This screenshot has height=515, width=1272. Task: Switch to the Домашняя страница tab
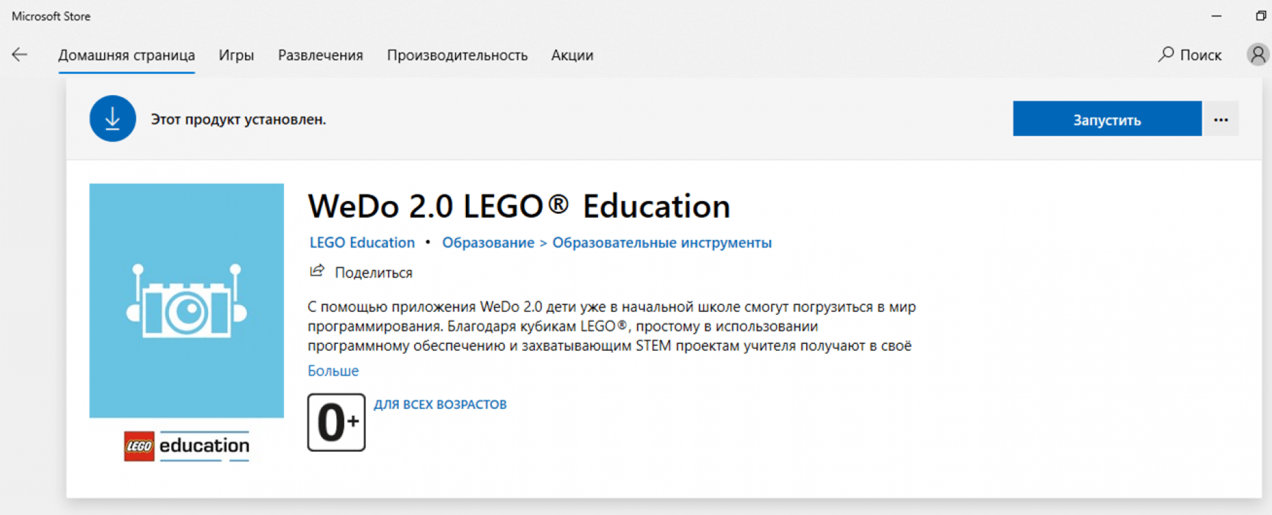(x=126, y=55)
